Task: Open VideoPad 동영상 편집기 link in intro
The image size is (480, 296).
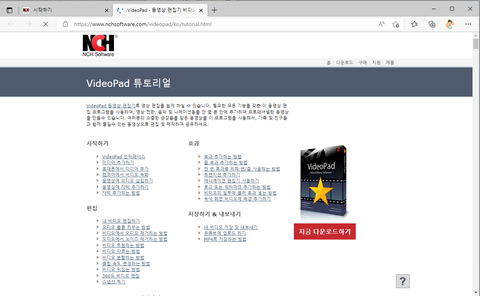Action: click(111, 106)
